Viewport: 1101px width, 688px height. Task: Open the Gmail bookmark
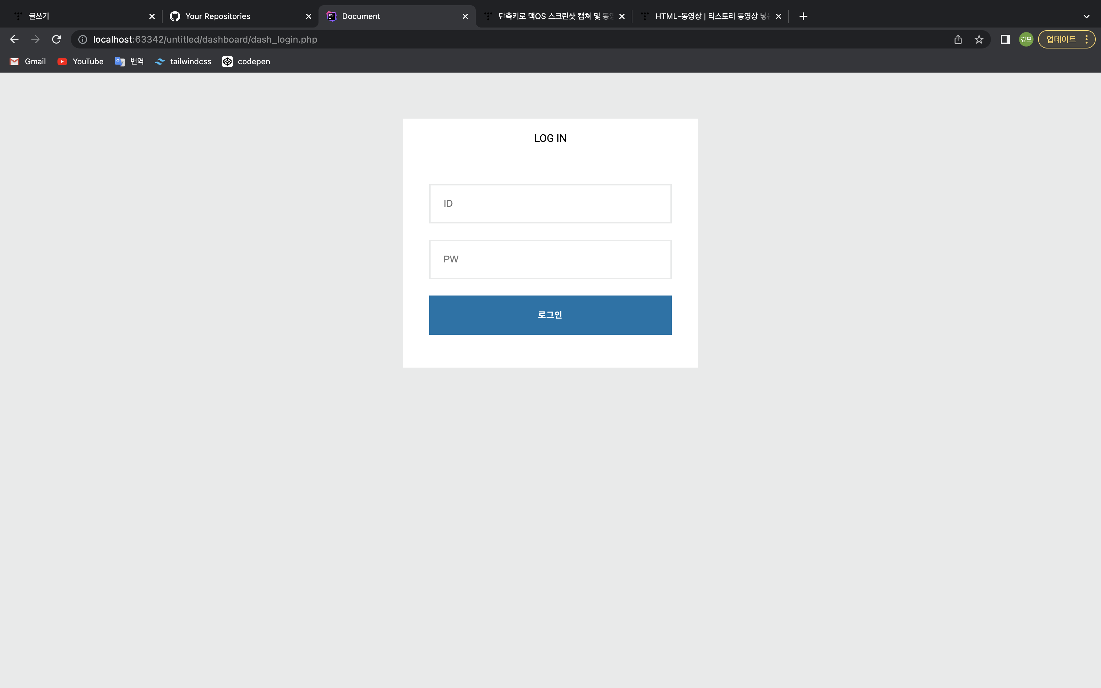point(28,62)
